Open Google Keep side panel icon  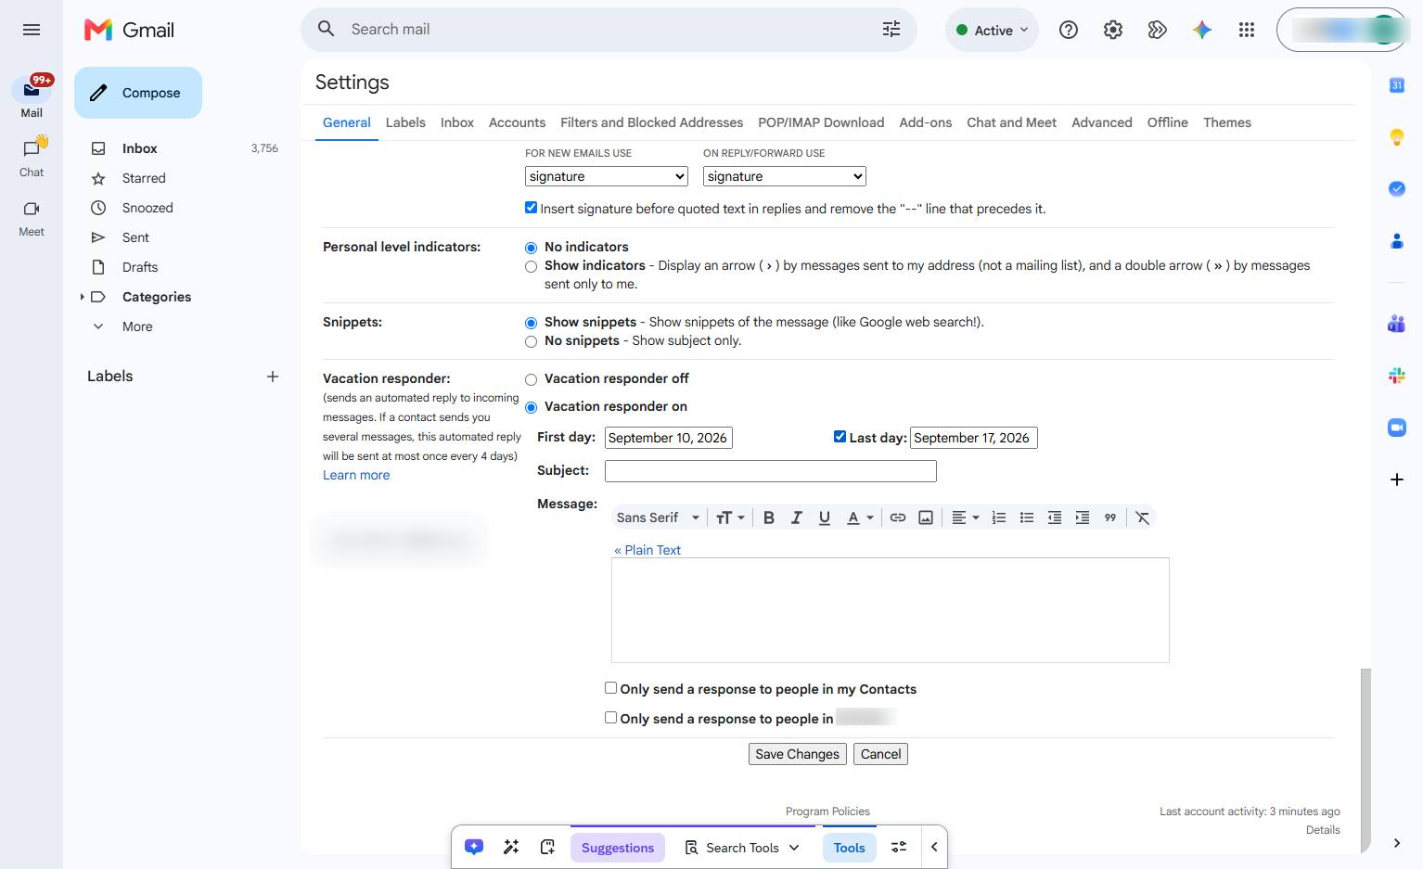(1396, 137)
